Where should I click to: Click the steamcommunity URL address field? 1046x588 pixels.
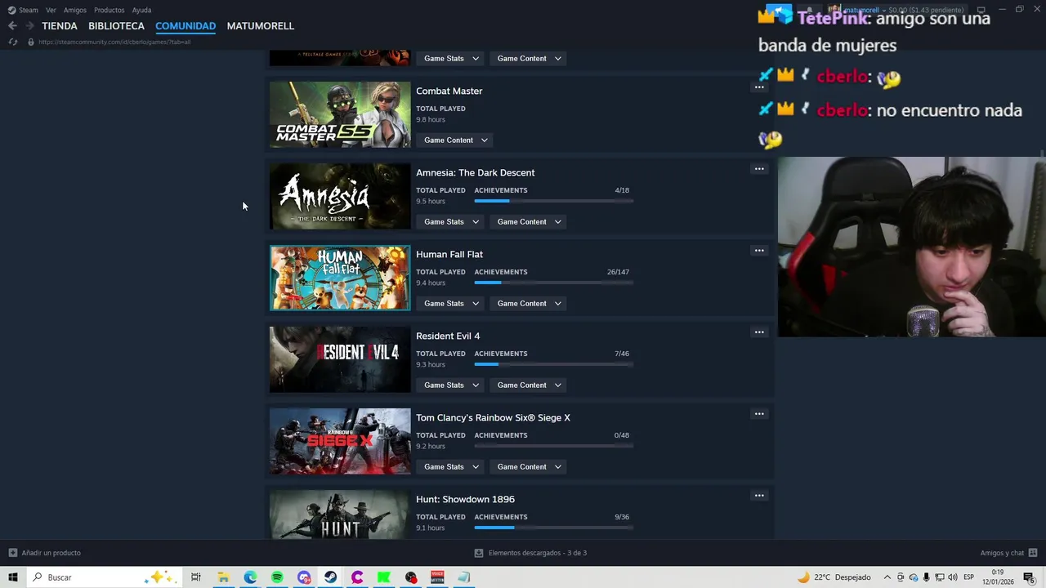pos(114,42)
